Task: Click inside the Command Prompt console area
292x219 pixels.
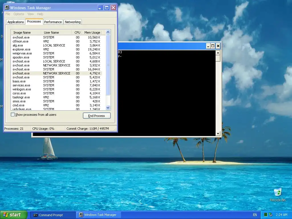Action: click(x=167, y=93)
